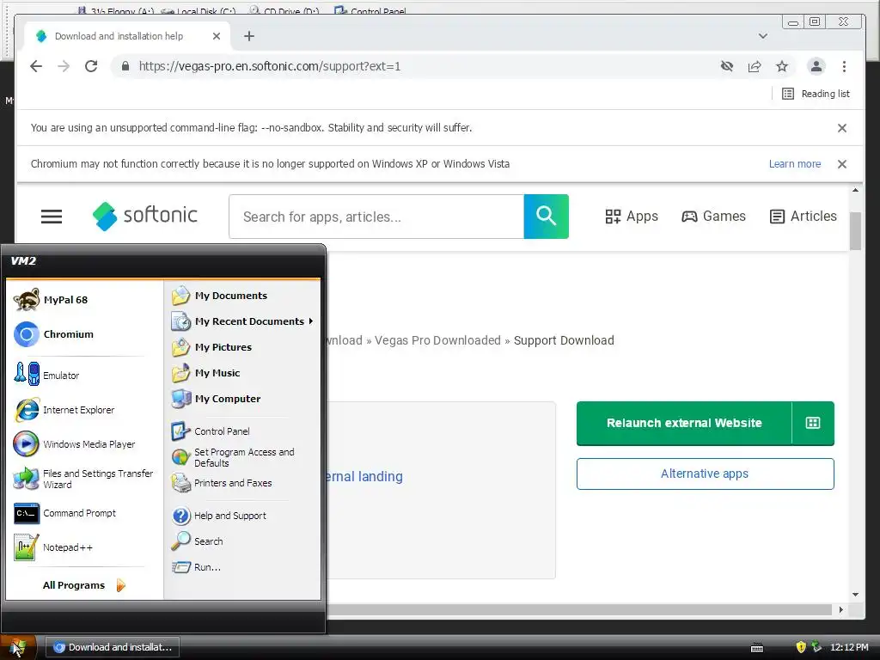Focus the Softonic search field
This screenshot has height=660, width=880.
click(376, 217)
